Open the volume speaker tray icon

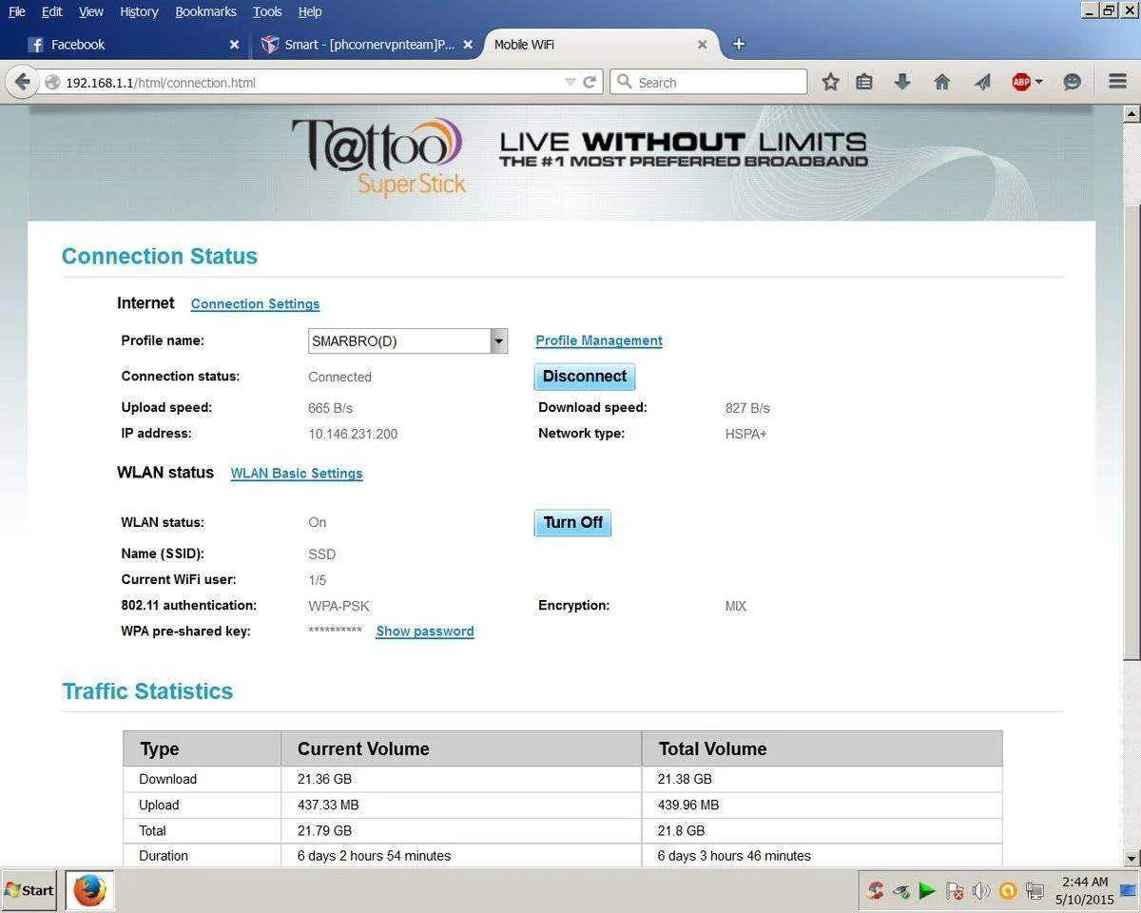(x=980, y=891)
